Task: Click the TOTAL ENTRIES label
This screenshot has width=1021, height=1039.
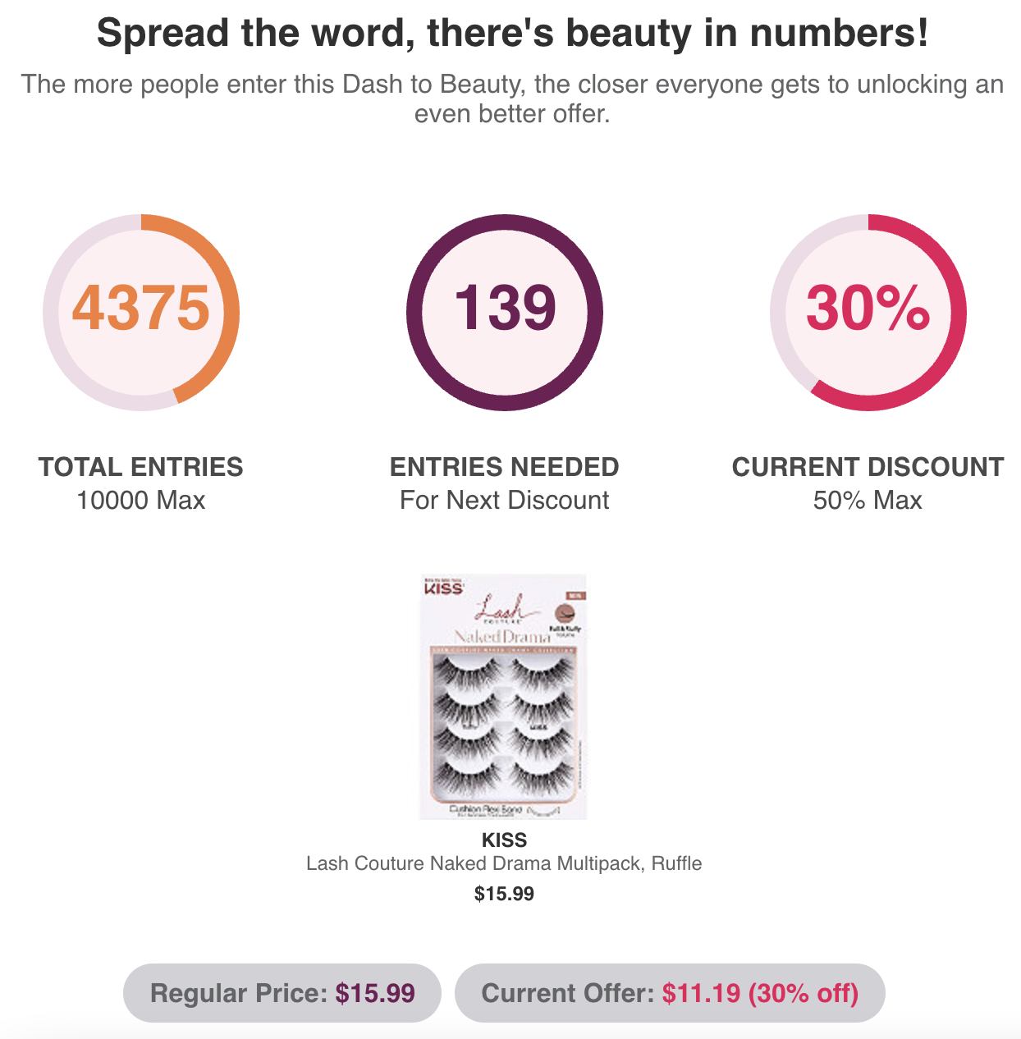Action: (x=141, y=467)
